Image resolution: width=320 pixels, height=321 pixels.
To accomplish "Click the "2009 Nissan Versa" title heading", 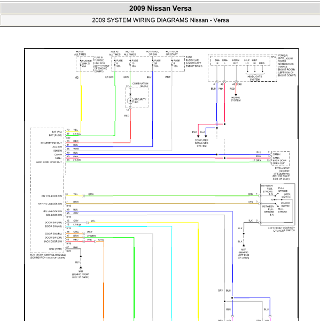I will 160,9.
